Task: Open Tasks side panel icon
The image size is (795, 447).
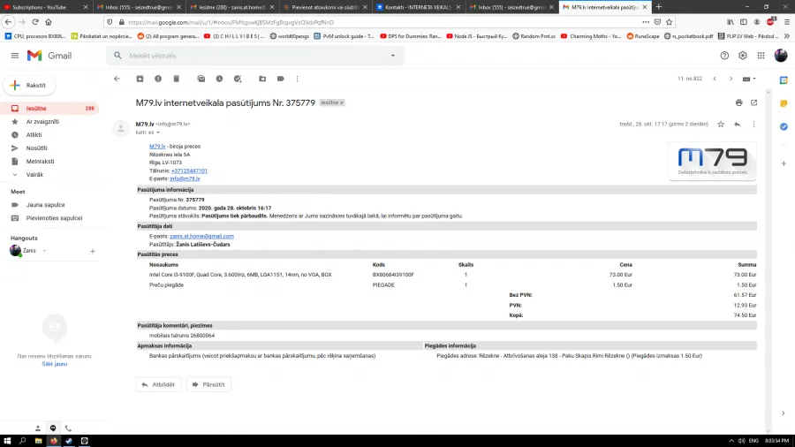Action: (784, 126)
